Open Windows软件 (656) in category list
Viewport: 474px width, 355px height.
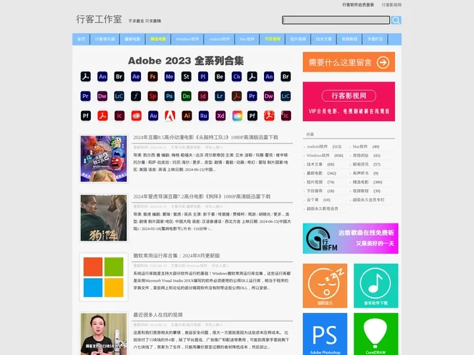pyautogui.click(x=325, y=155)
